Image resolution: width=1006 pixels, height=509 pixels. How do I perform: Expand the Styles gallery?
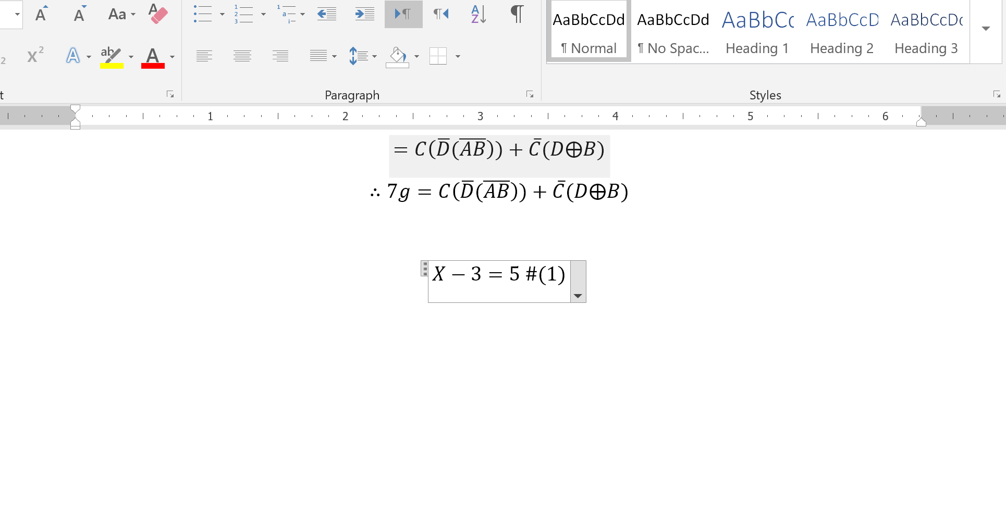(986, 29)
